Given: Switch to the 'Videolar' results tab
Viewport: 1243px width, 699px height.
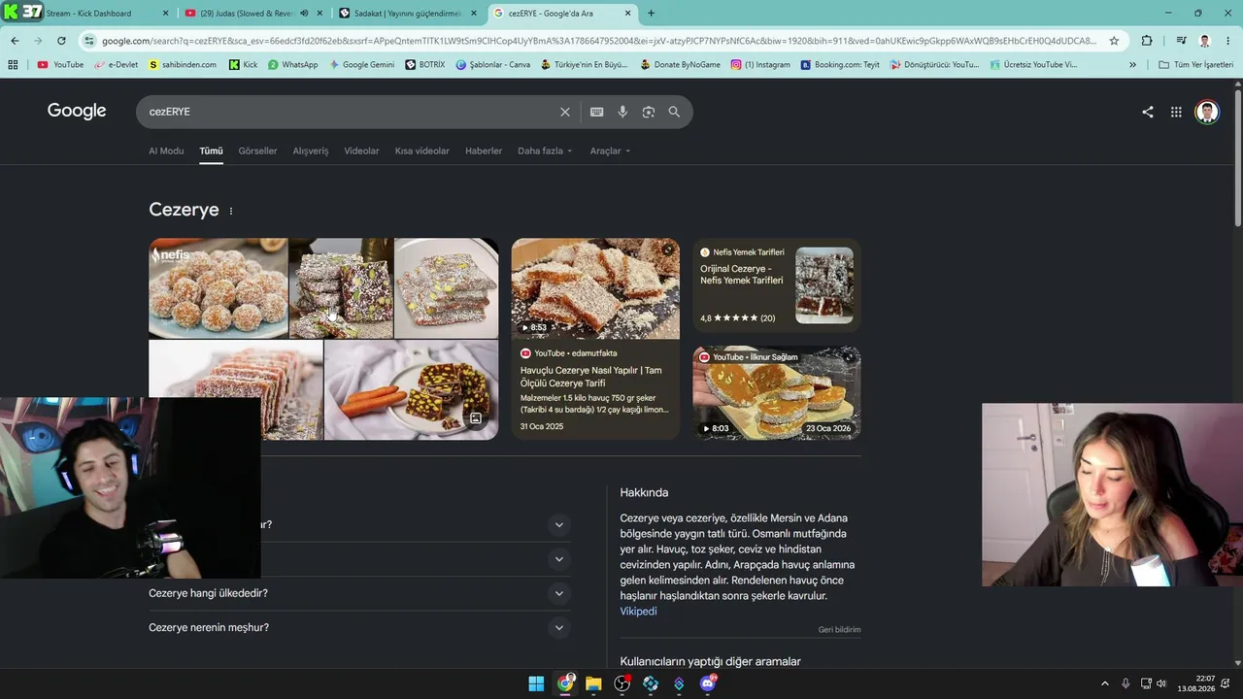Looking at the screenshot, I should pos(361,150).
